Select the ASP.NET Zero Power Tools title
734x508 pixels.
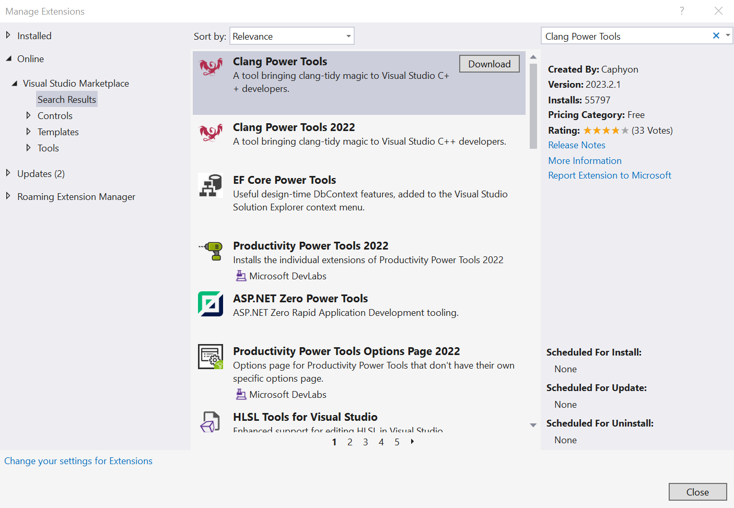click(x=300, y=299)
